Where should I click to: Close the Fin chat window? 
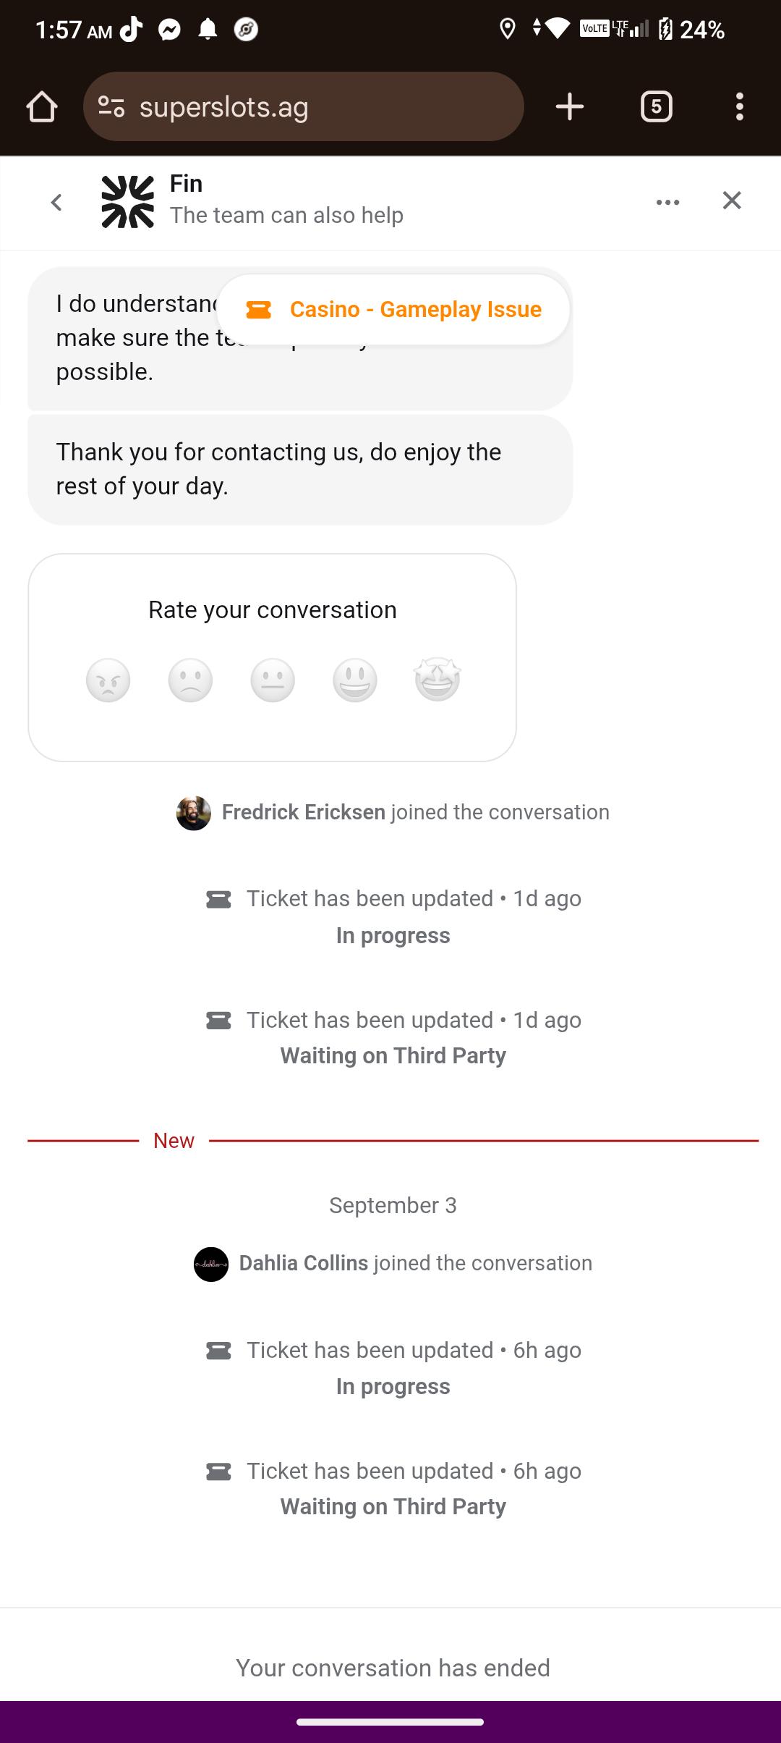(x=732, y=201)
